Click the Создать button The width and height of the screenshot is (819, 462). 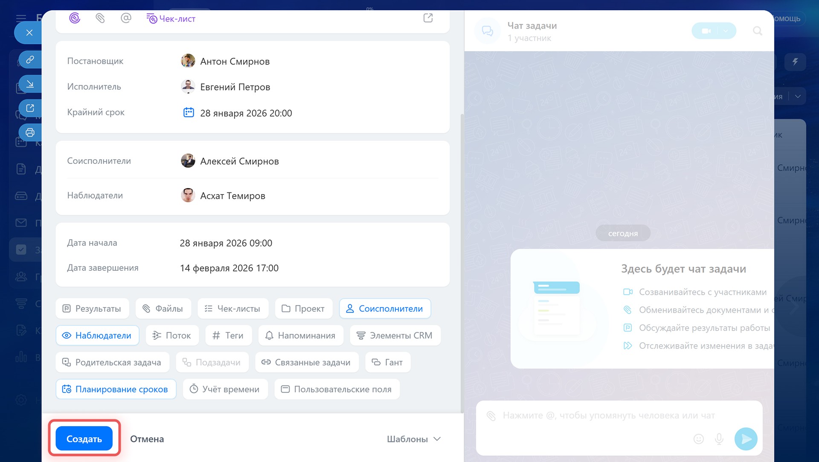tap(84, 439)
